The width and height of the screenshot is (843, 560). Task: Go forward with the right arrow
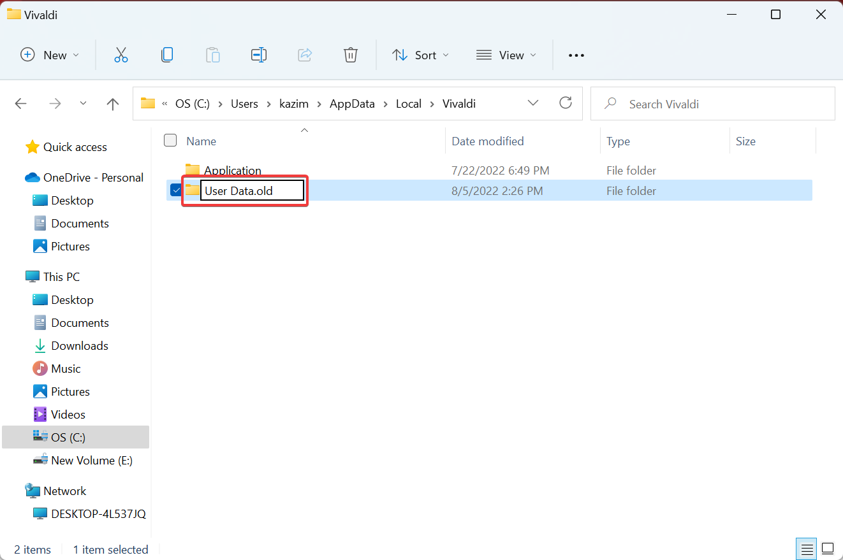click(x=55, y=104)
